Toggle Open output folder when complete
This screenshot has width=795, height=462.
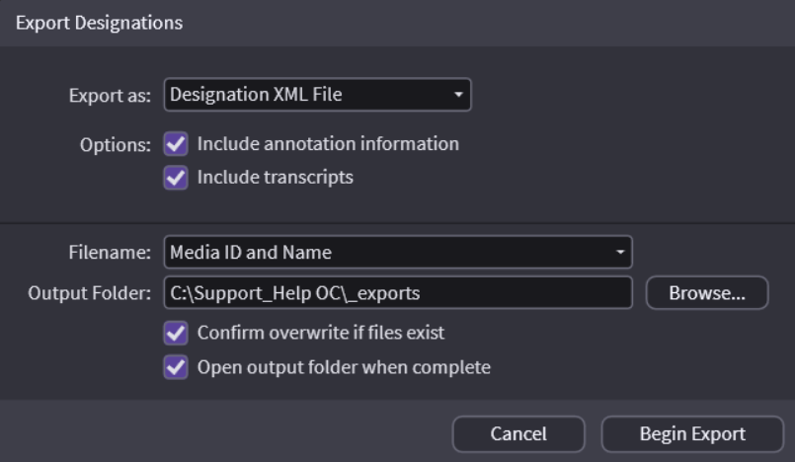click(176, 367)
